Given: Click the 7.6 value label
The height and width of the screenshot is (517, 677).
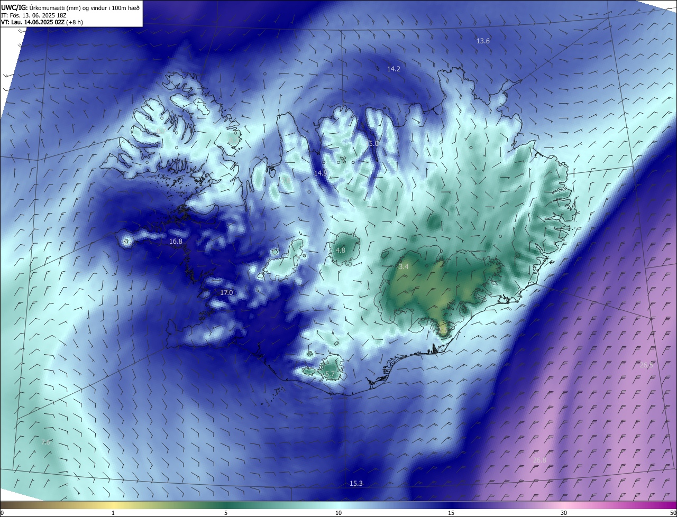Looking at the screenshot, I should pos(45,442).
